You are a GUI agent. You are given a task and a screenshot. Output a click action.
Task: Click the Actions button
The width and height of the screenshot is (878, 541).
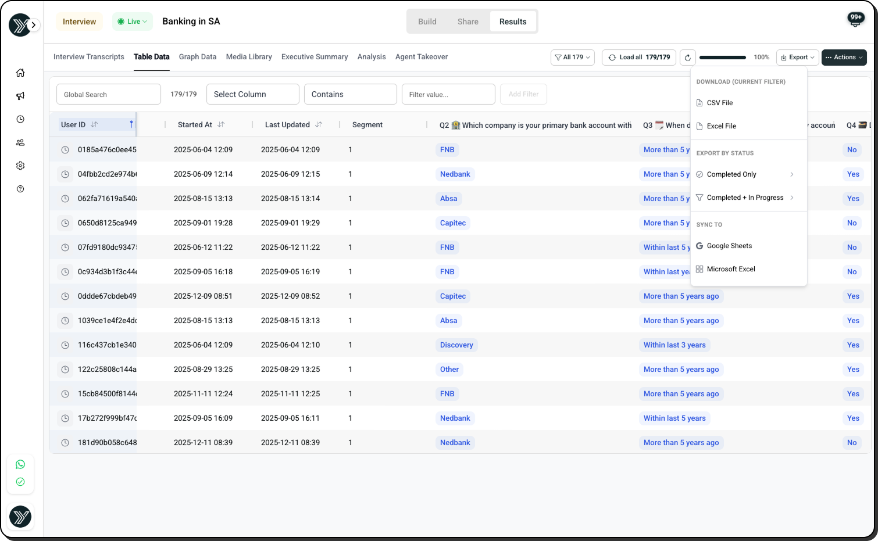point(844,58)
